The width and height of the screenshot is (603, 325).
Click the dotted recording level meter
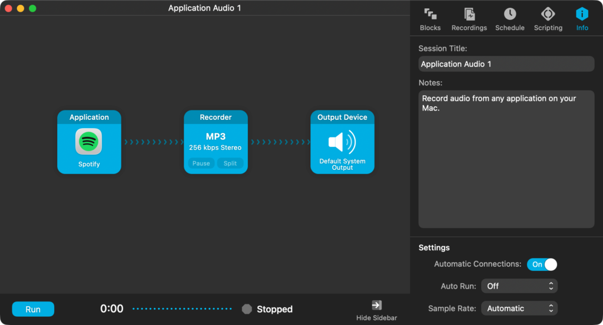tap(182, 309)
